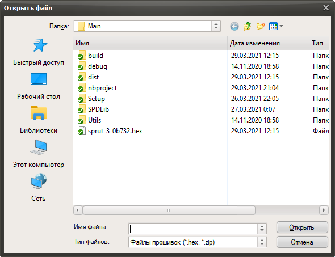Viewport: 335px width, 257px height.
Task: Open Quick Access in the sidebar
Action: [39, 52]
